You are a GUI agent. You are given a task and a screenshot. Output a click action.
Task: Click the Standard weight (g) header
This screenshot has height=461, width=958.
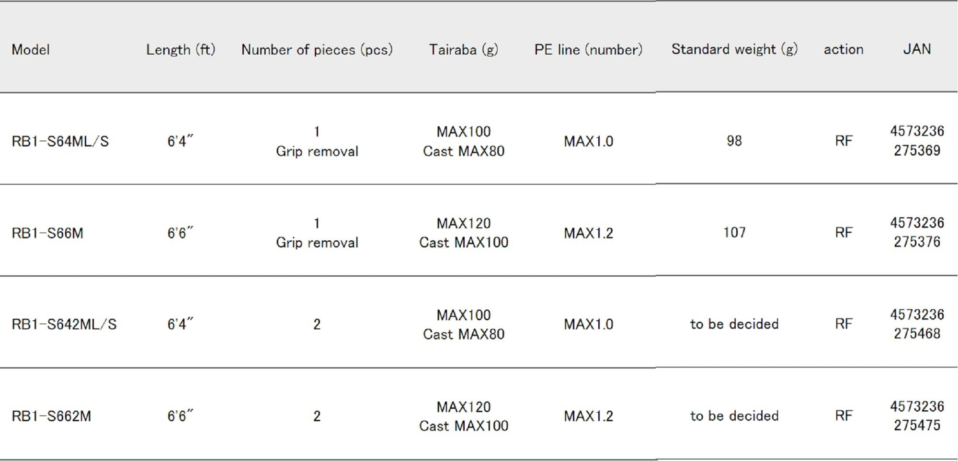[734, 49]
